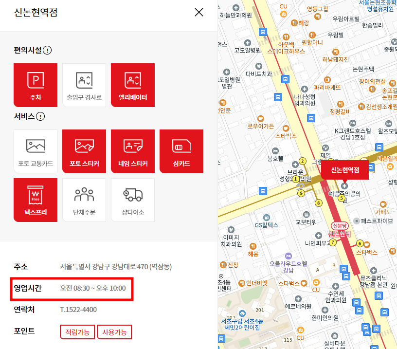Select the 단체주문 group order icon
This screenshot has height=349, width=397.
[x=84, y=200]
